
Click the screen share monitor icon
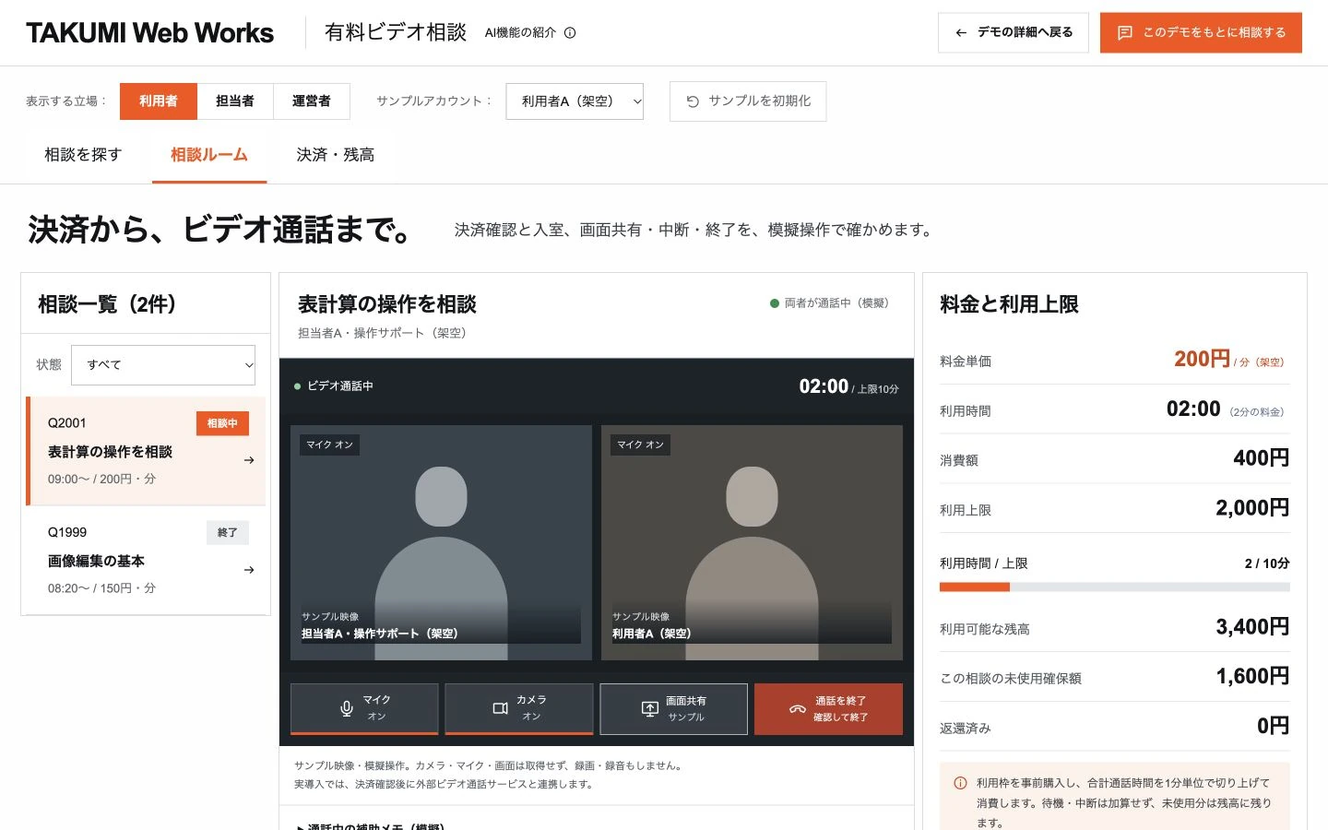[650, 708]
